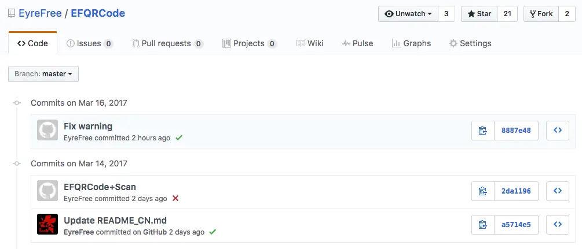Screen dimensions: 582x249
Task: Copy SHA for commit a5714e5
Action: [483, 224]
